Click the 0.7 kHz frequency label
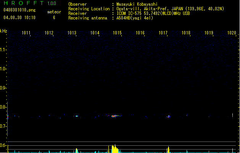 pos(3,126)
